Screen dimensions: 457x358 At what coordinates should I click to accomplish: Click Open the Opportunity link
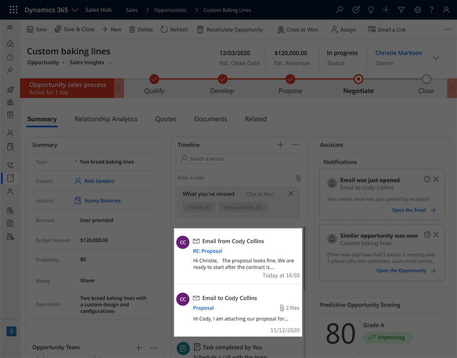pyautogui.click(x=406, y=270)
